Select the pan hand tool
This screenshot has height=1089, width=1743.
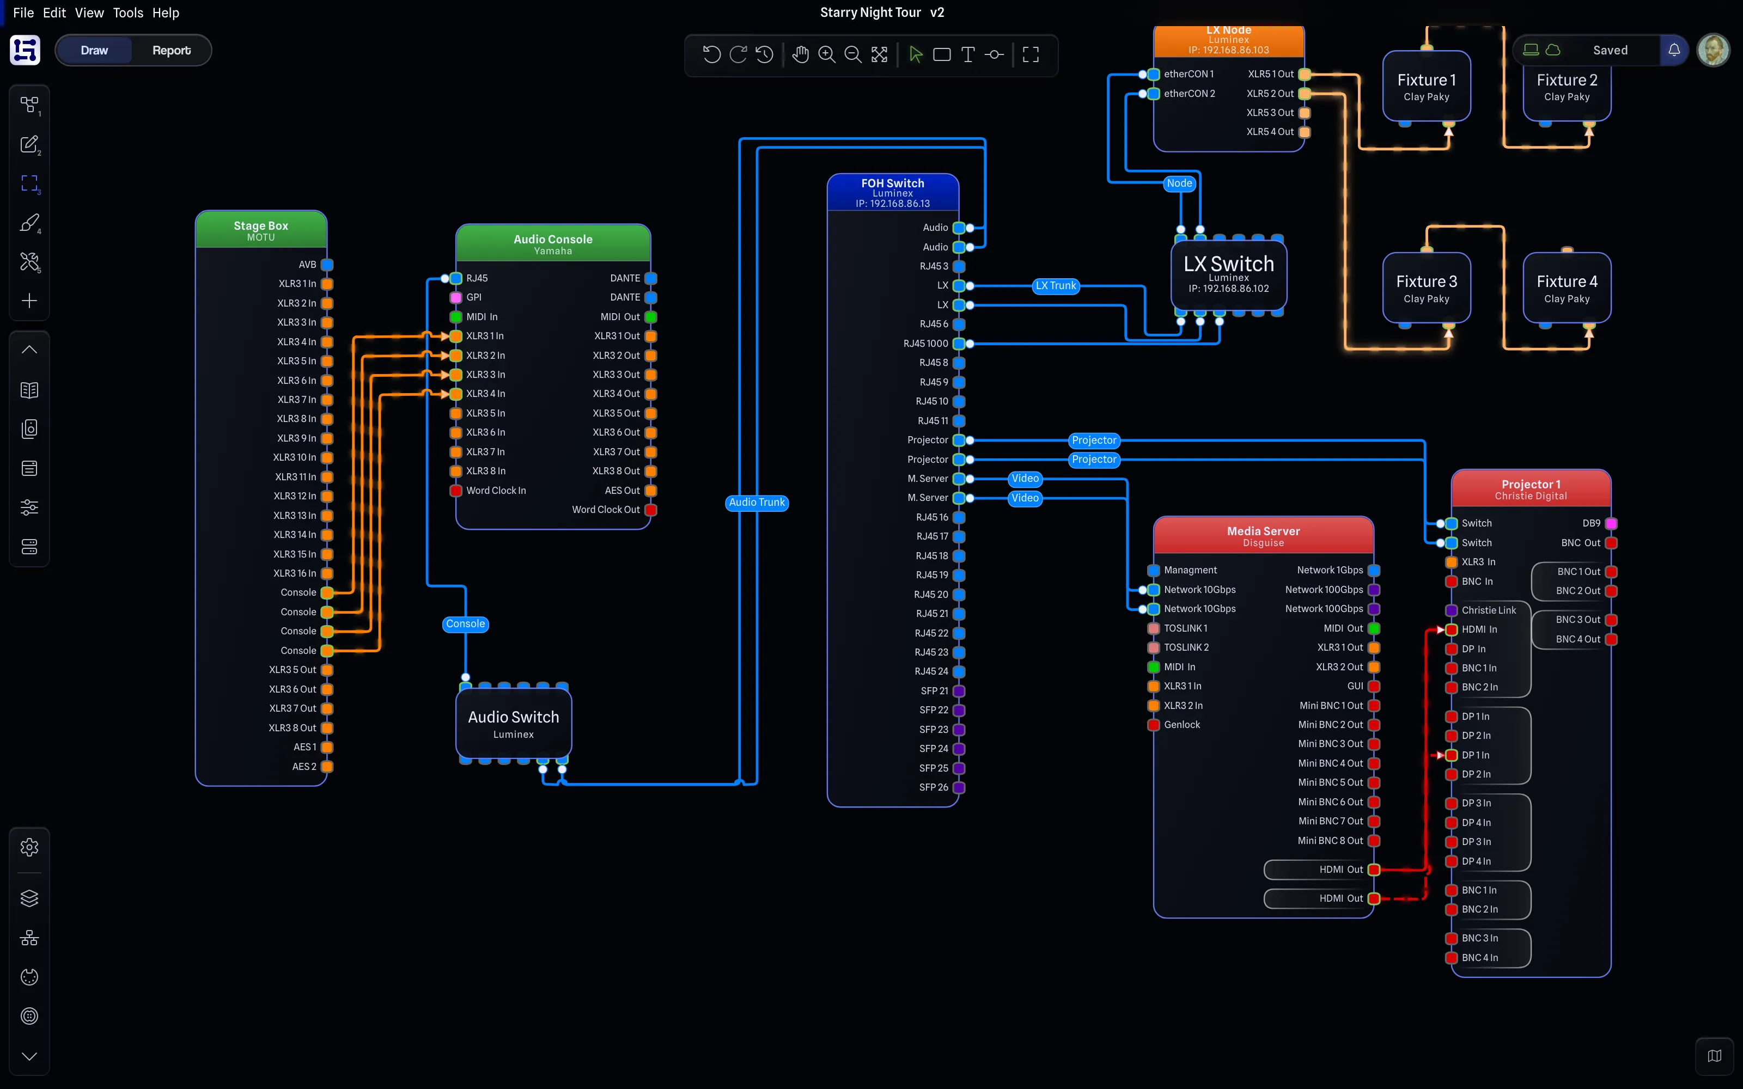click(800, 55)
